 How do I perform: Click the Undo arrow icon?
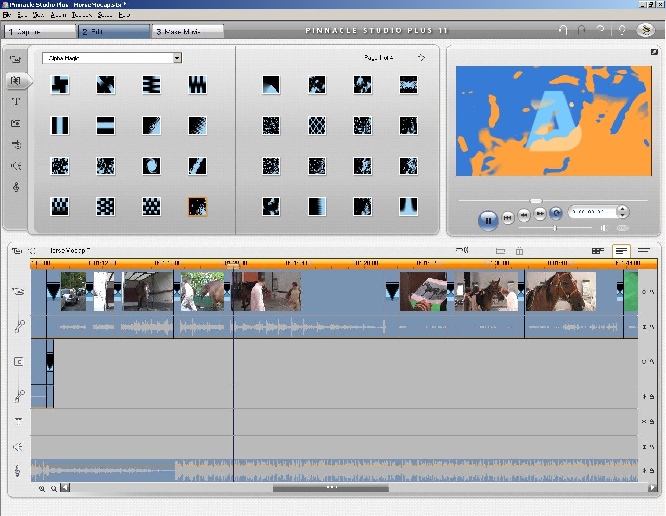click(x=562, y=30)
